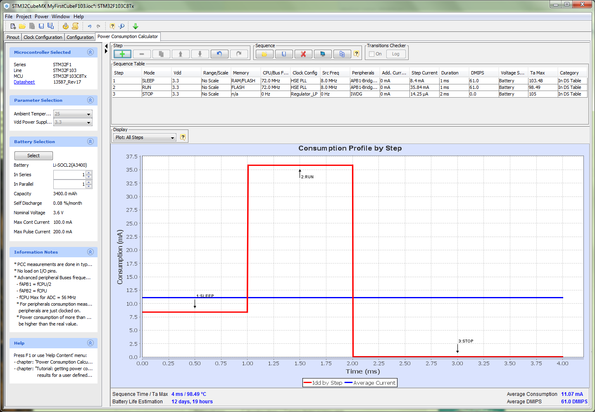Click the monitor icon in Sequence group

[323, 54]
